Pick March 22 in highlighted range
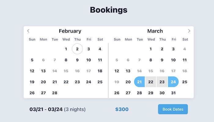Image resolution: width=214 pixels, height=122 pixels. pos(151,82)
